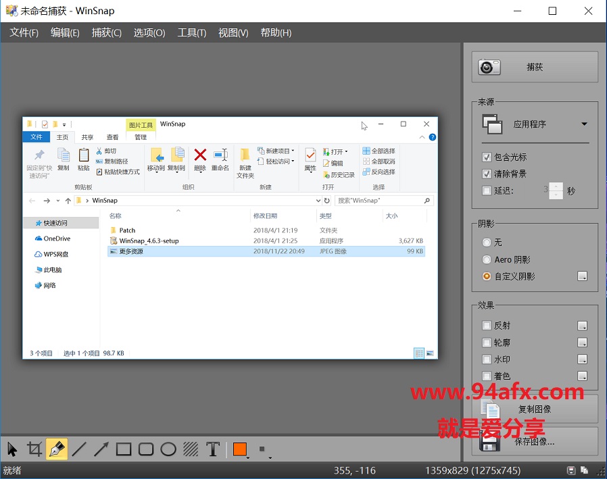Screen dimensions: 607x479
Task: Select the Aero shadow radio option
Action: pos(487,259)
